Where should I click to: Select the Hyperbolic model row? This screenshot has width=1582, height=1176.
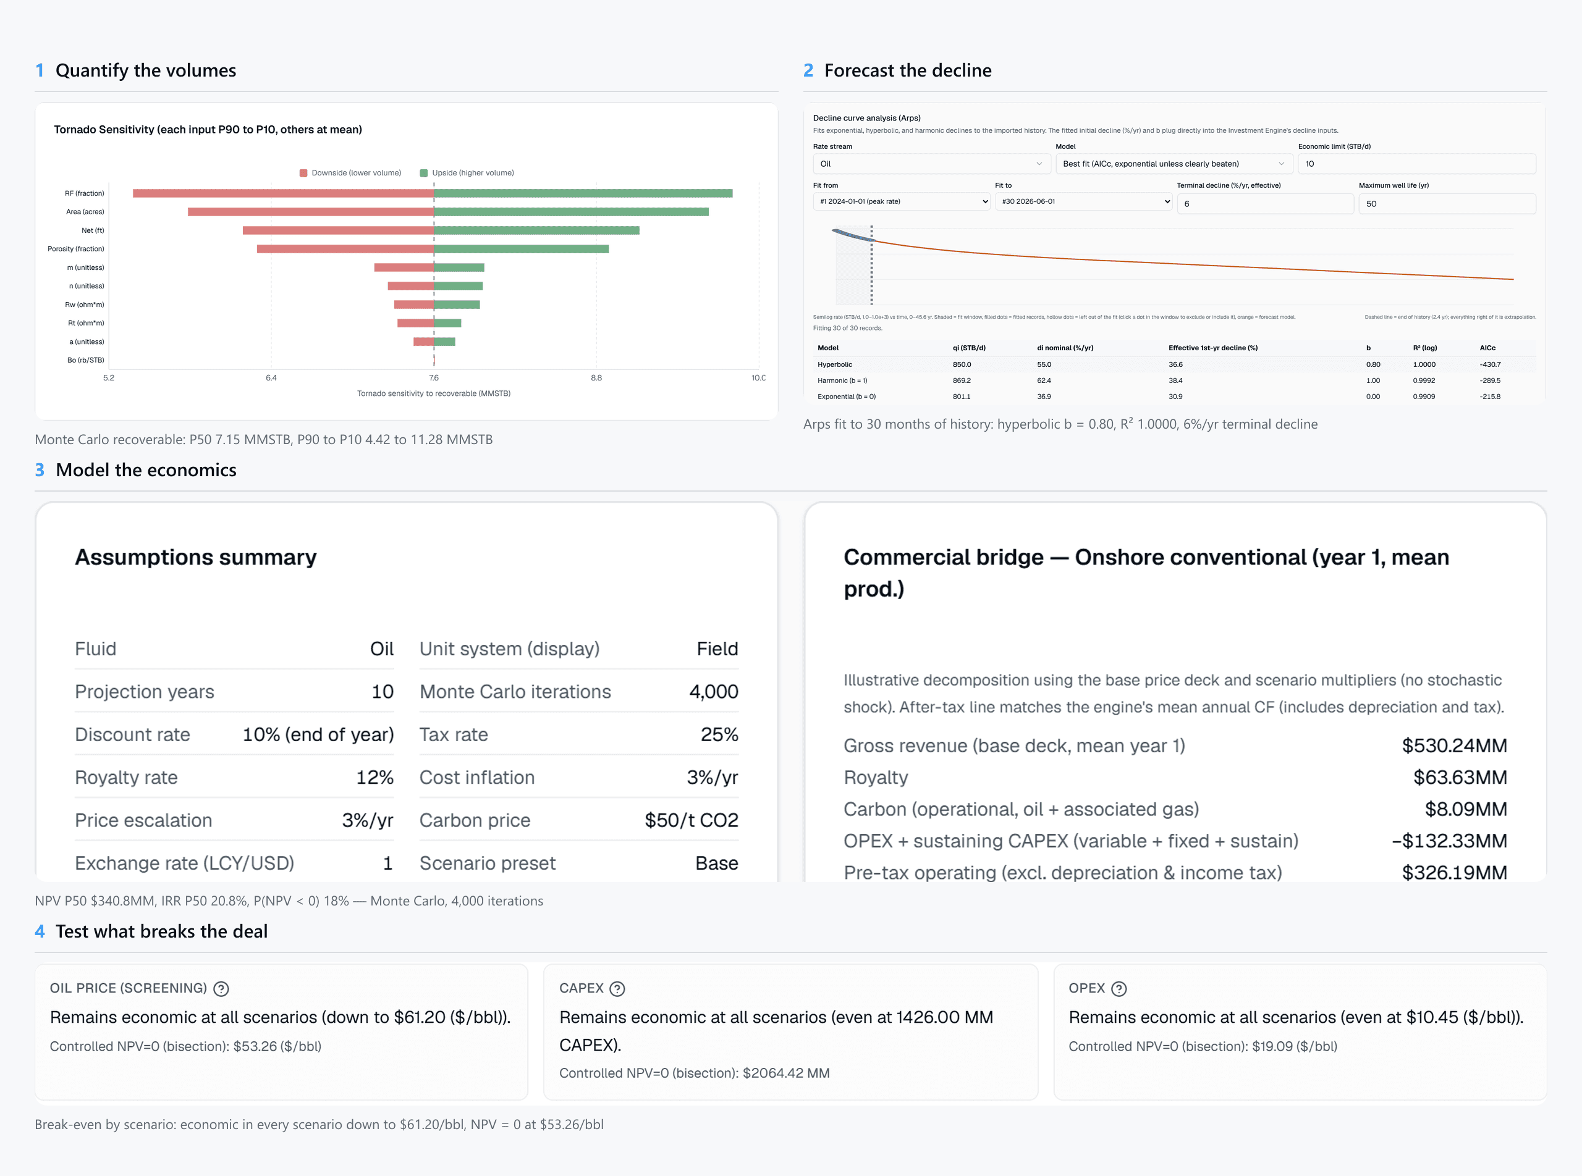point(1174,364)
